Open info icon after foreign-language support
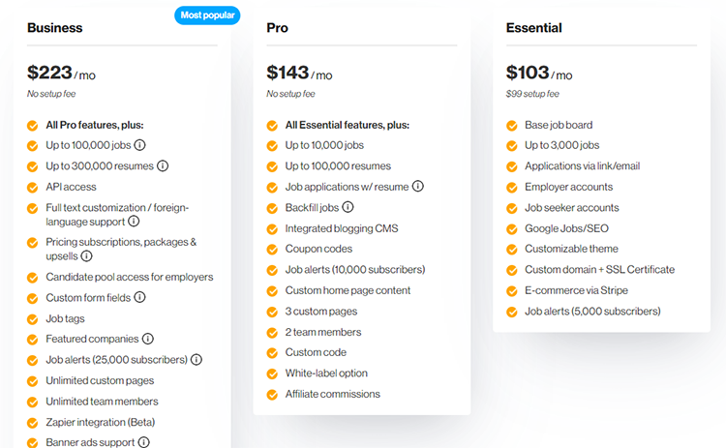726x448 pixels. [134, 222]
